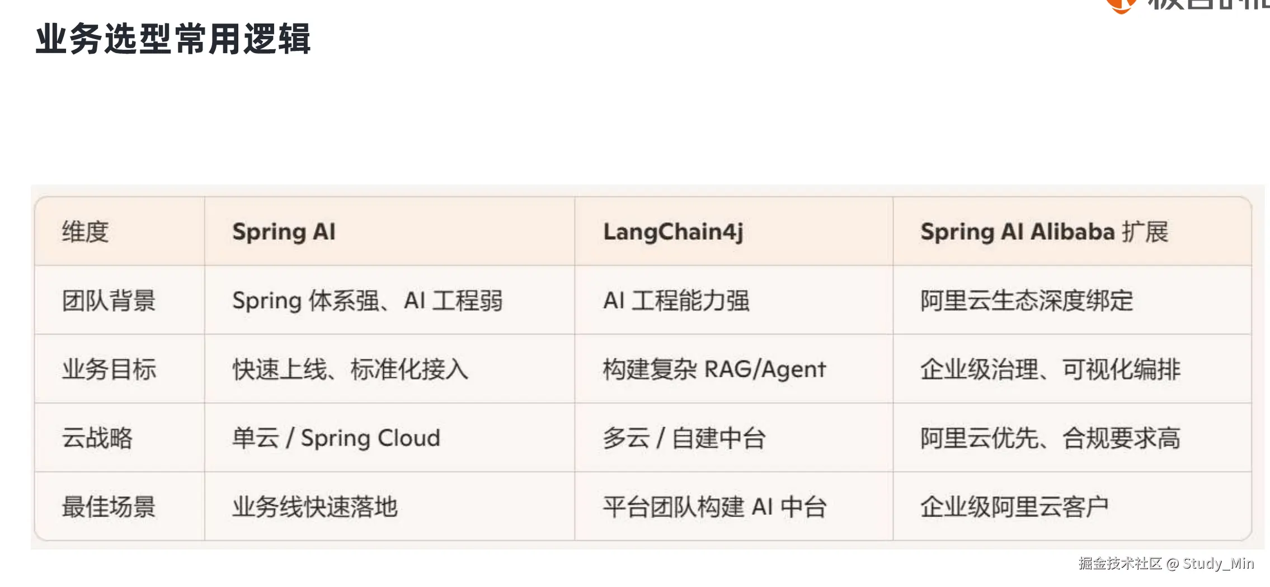
Task: Click cell 快速上线、标准化接入
Action: coord(350,370)
